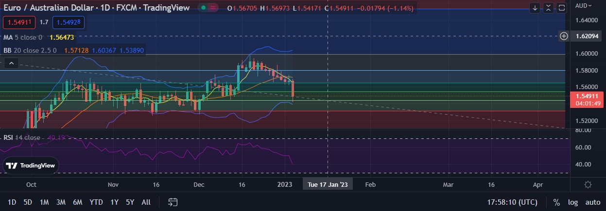Click the BB lower value 1.53890
606x211 pixels.
132,50
